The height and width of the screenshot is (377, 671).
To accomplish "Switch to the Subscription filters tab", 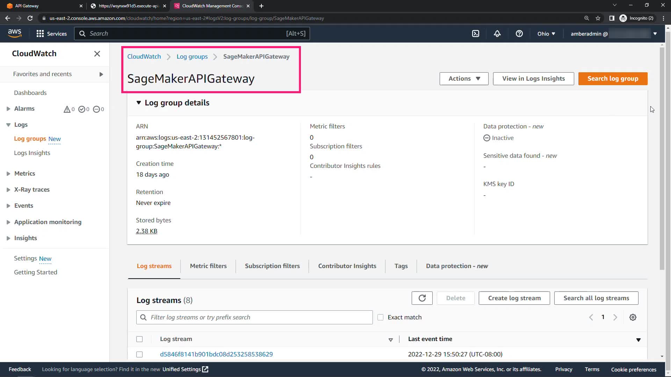I will click(272, 266).
